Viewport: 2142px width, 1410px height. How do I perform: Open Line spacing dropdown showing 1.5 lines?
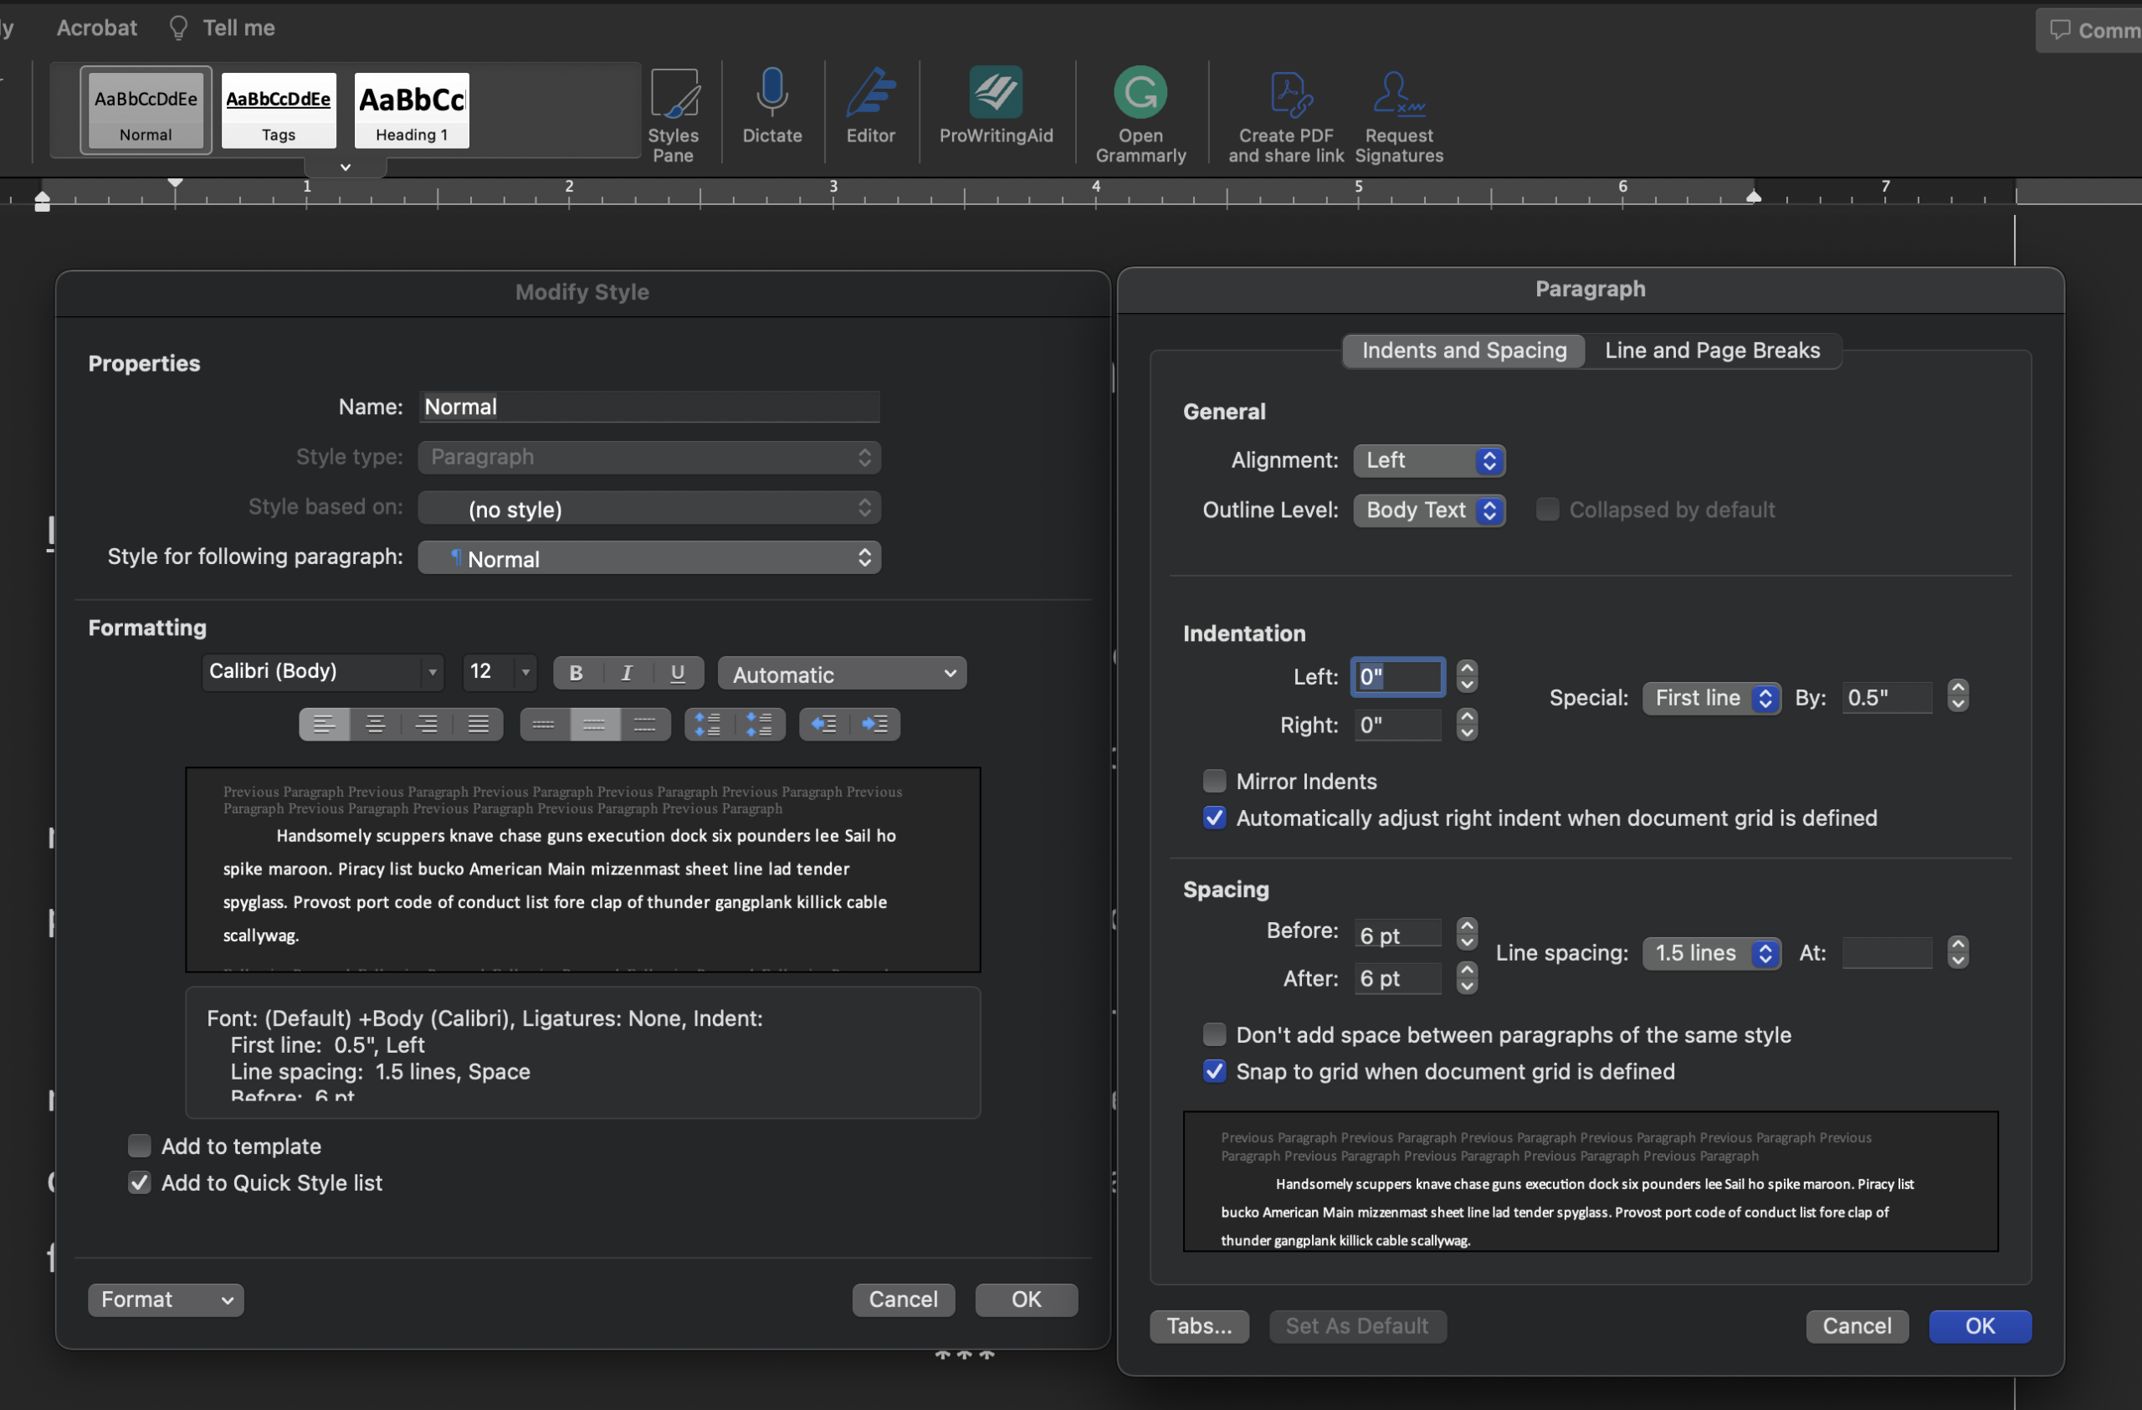point(1711,953)
